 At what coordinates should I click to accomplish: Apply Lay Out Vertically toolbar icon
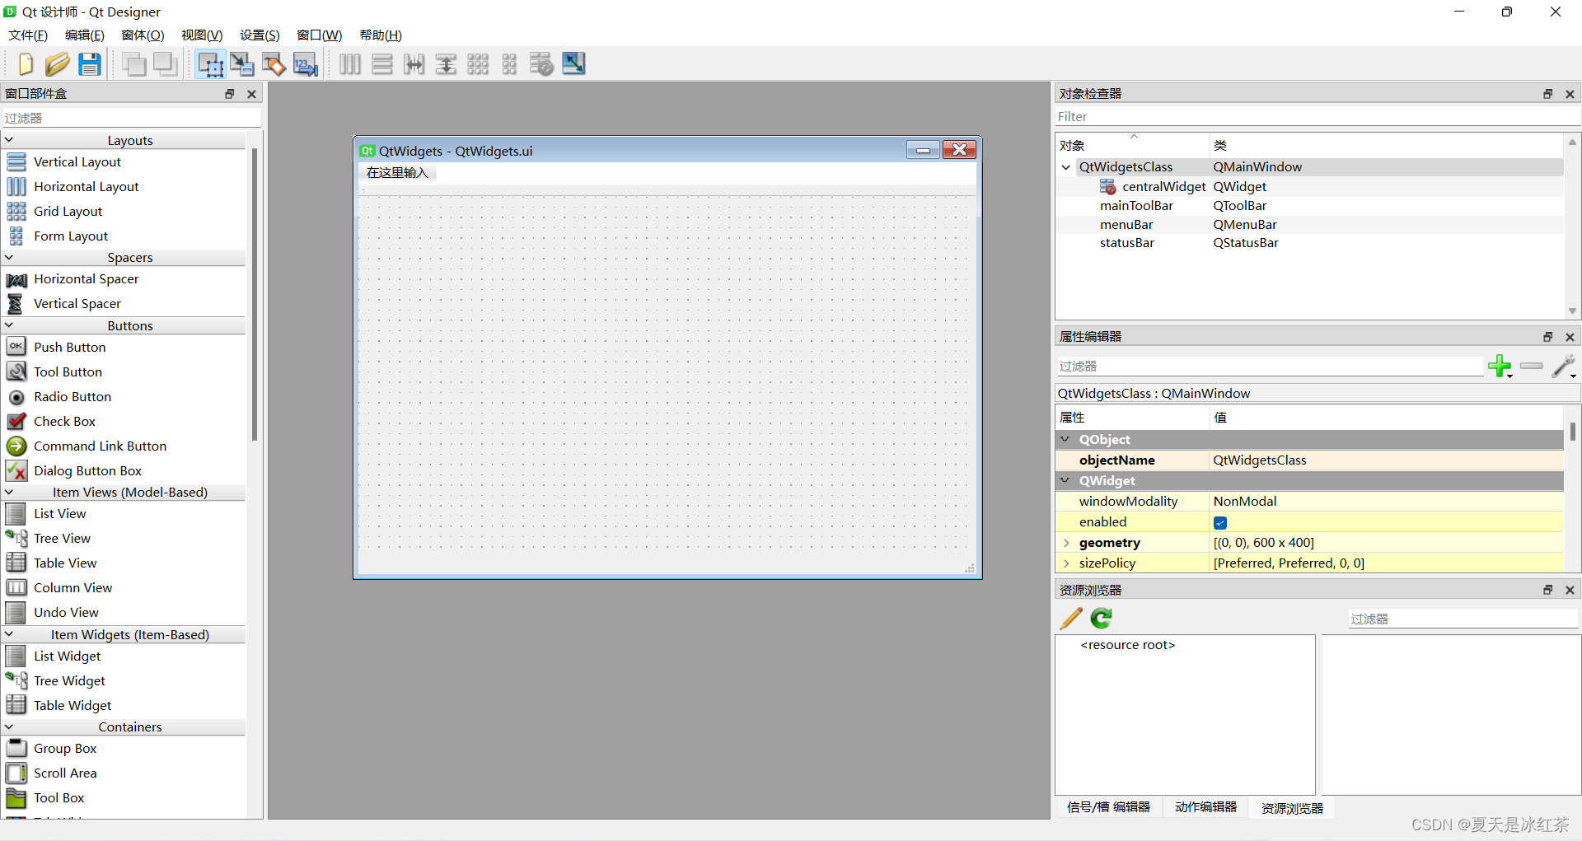click(x=382, y=64)
